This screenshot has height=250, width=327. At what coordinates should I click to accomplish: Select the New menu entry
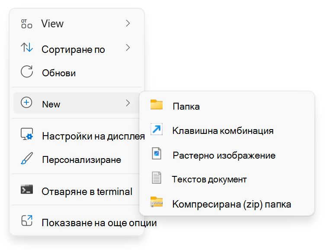click(x=77, y=103)
